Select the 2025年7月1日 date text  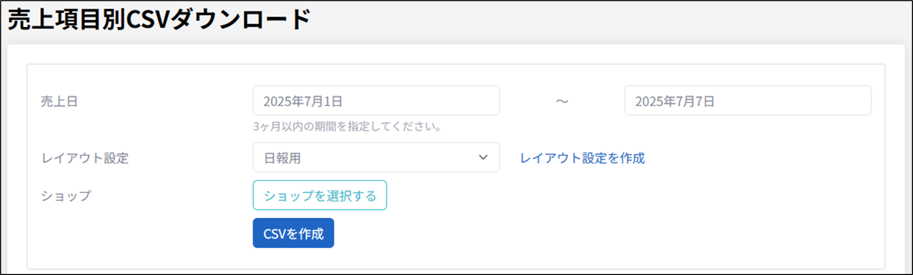coord(303,101)
